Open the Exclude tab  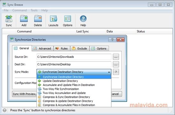(80, 48)
